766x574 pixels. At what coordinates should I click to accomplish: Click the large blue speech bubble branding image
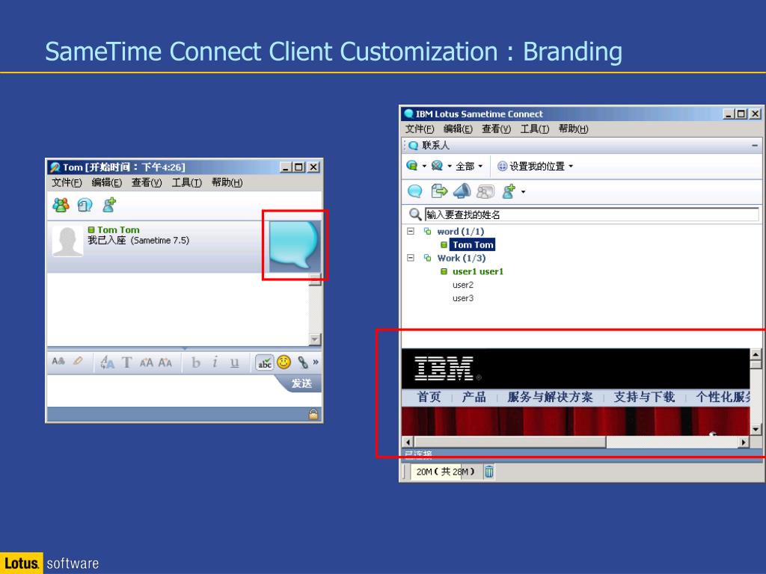[294, 245]
